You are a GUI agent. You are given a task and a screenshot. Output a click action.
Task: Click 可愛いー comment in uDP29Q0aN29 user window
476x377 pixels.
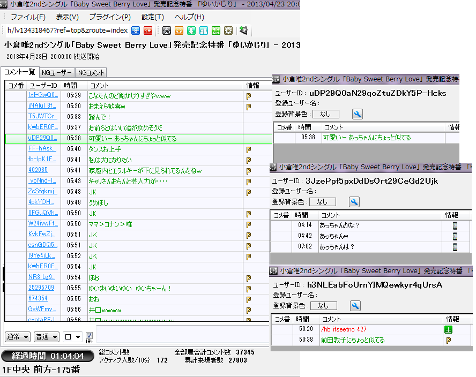[x=367, y=138]
